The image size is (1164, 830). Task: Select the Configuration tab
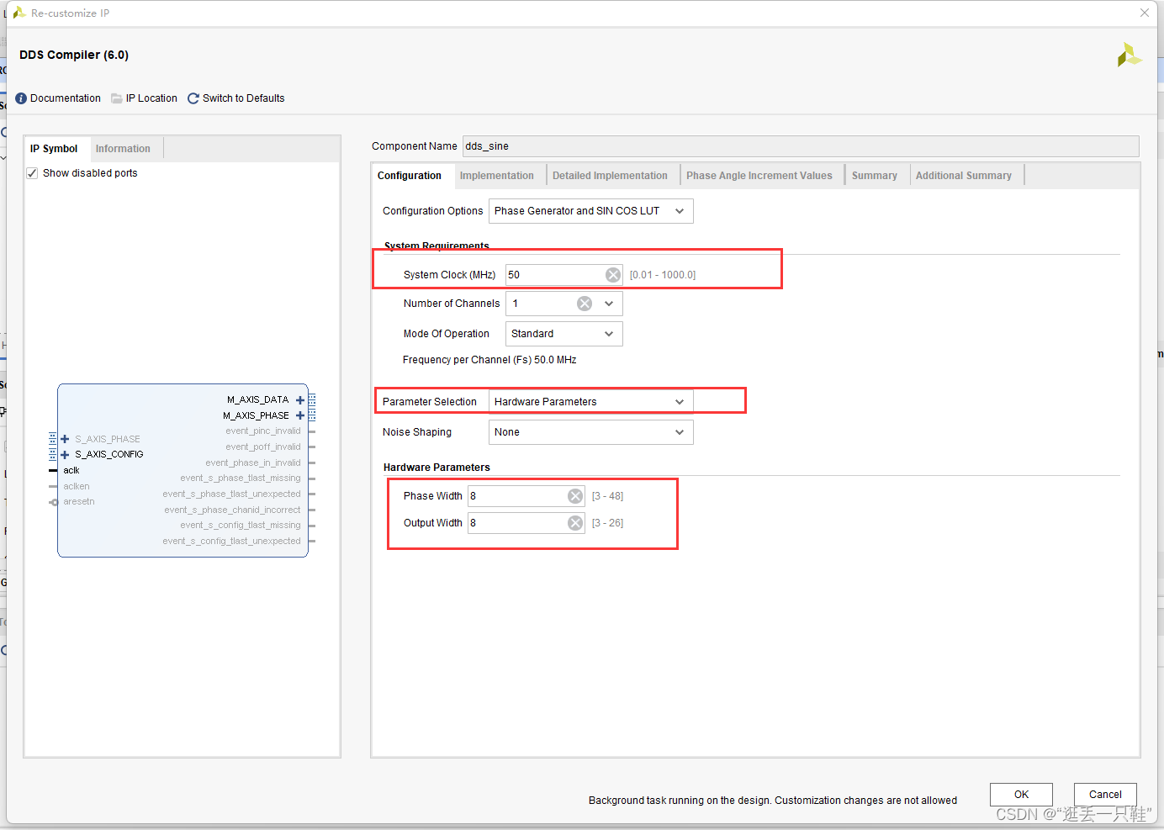click(x=410, y=176)
